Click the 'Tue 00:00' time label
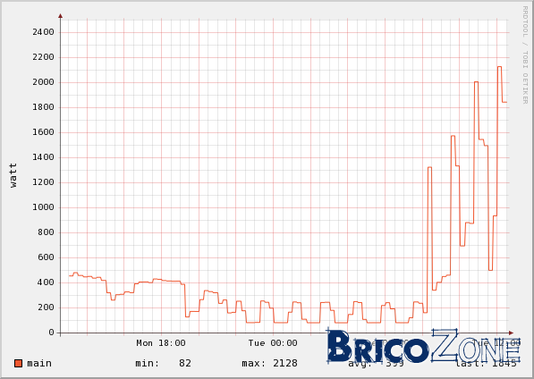The height and width of the screenshot is (379, 534). pos(273,343)
